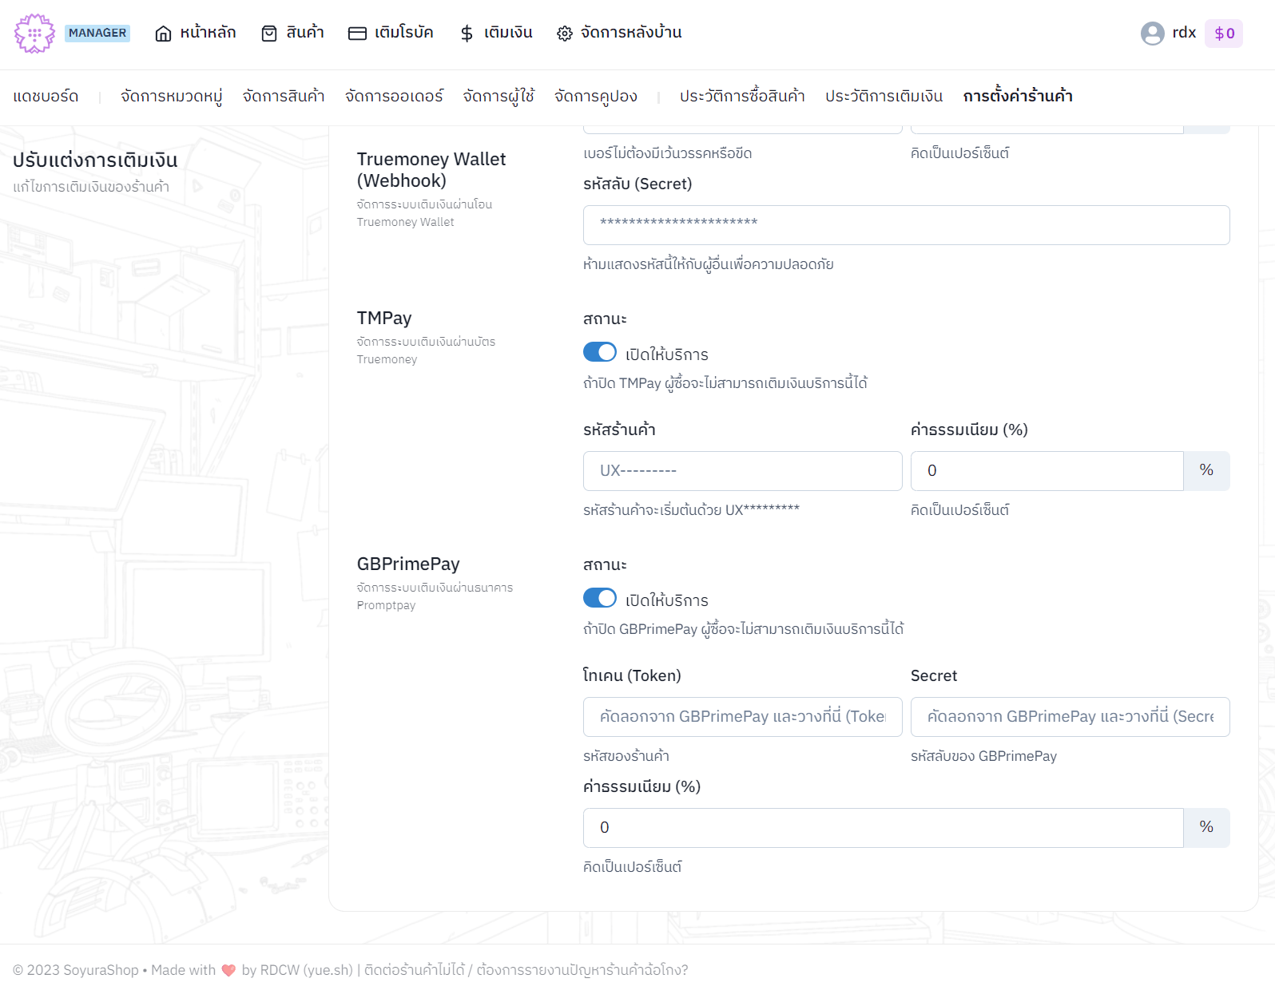Click the GBPrimePay Secret input field
1275x994 pixels.
pos(1070,717)
